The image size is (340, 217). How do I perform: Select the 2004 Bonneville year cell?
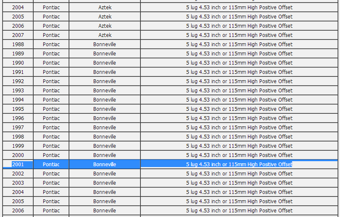tap(18, 192)
